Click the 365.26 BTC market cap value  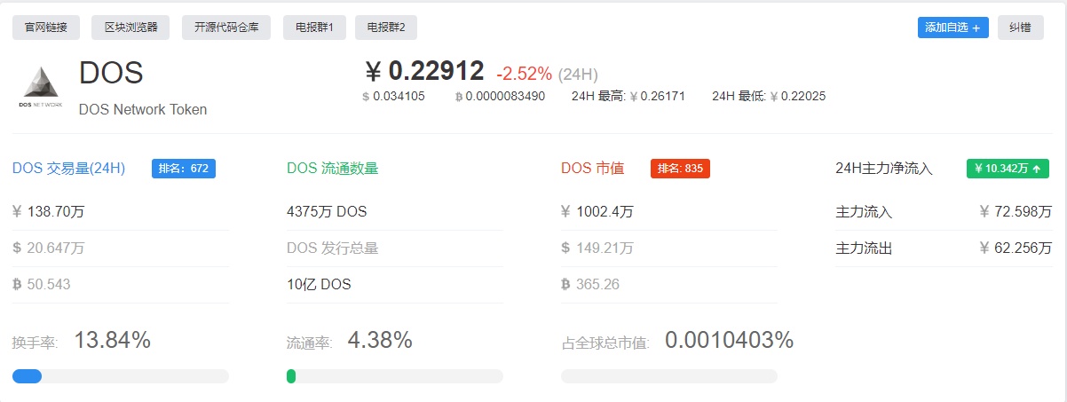(x=590, y=285)
